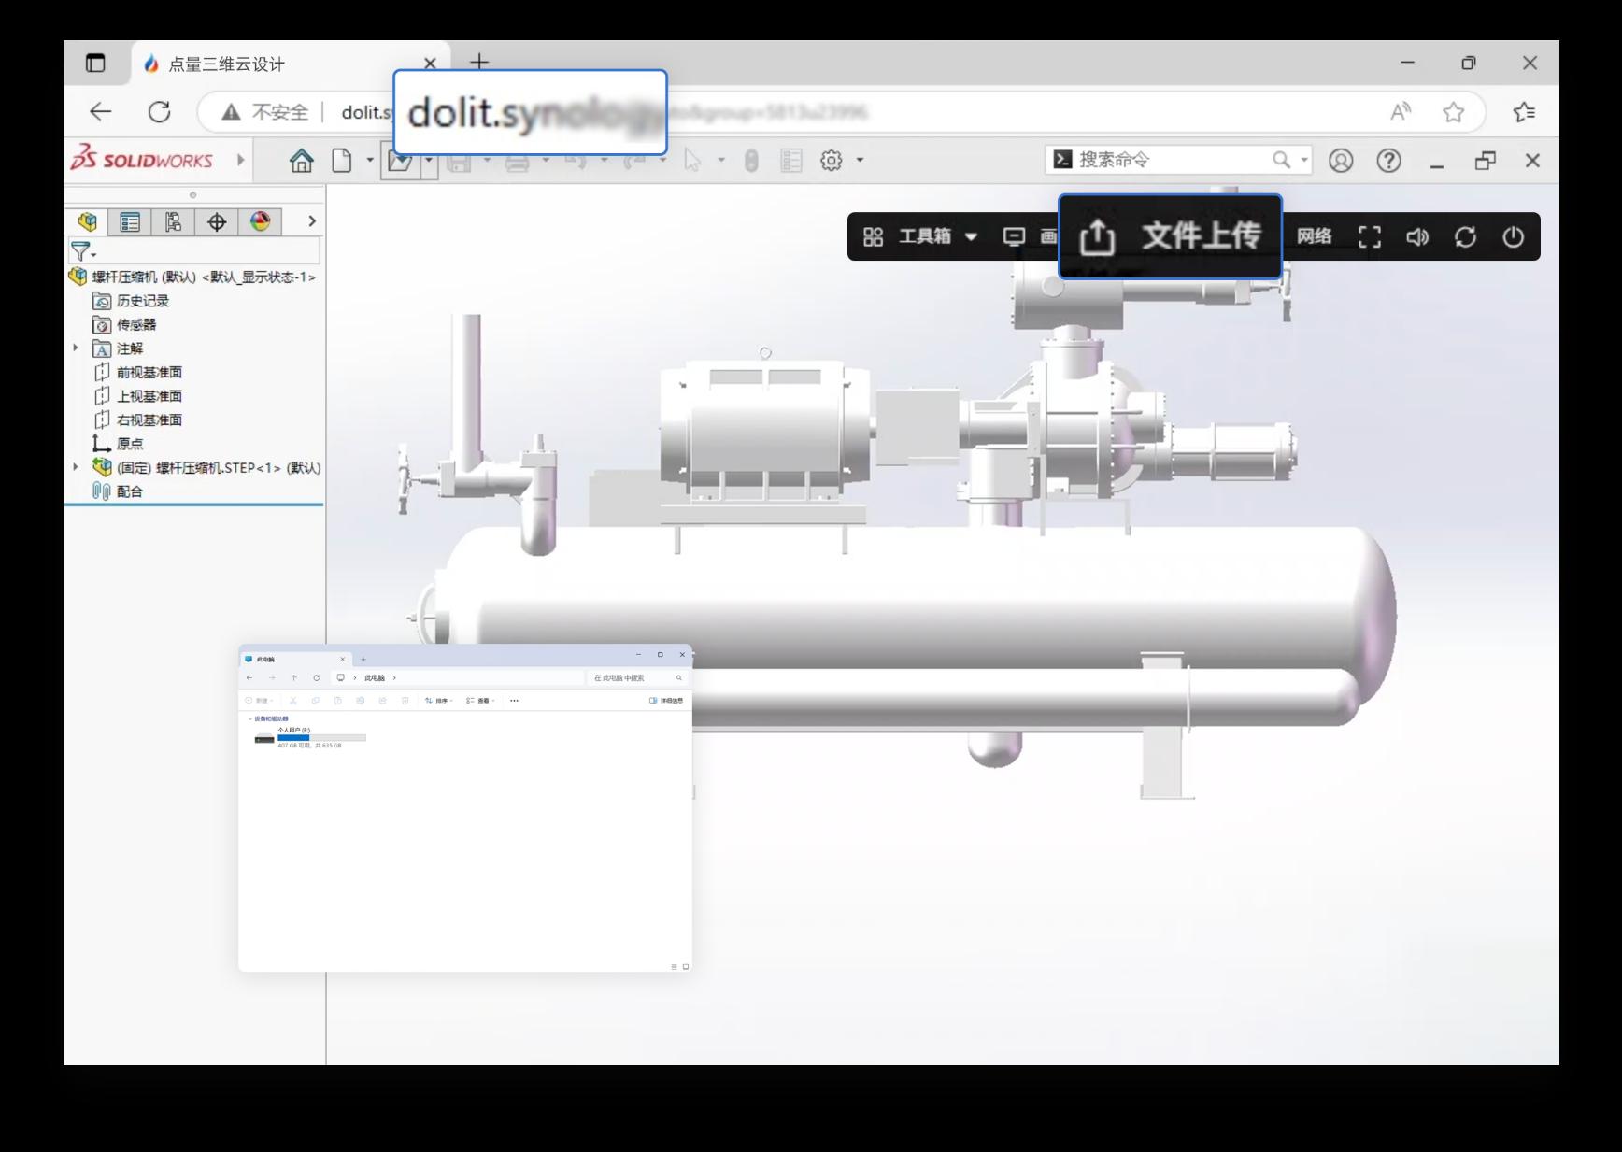Screen dimensions: 1622x1152
Task: Open the DisplayManager color-wheel tab
Action: (260, 221)
